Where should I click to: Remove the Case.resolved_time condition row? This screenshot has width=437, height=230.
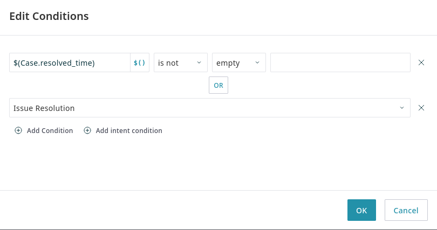pos(421,62)
